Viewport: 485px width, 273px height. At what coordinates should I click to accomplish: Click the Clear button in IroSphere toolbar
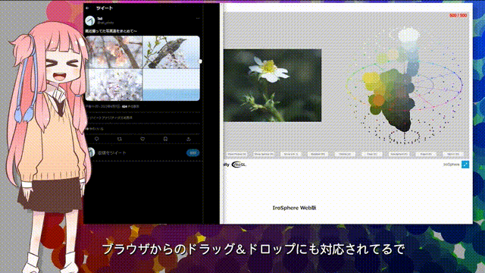372,154
